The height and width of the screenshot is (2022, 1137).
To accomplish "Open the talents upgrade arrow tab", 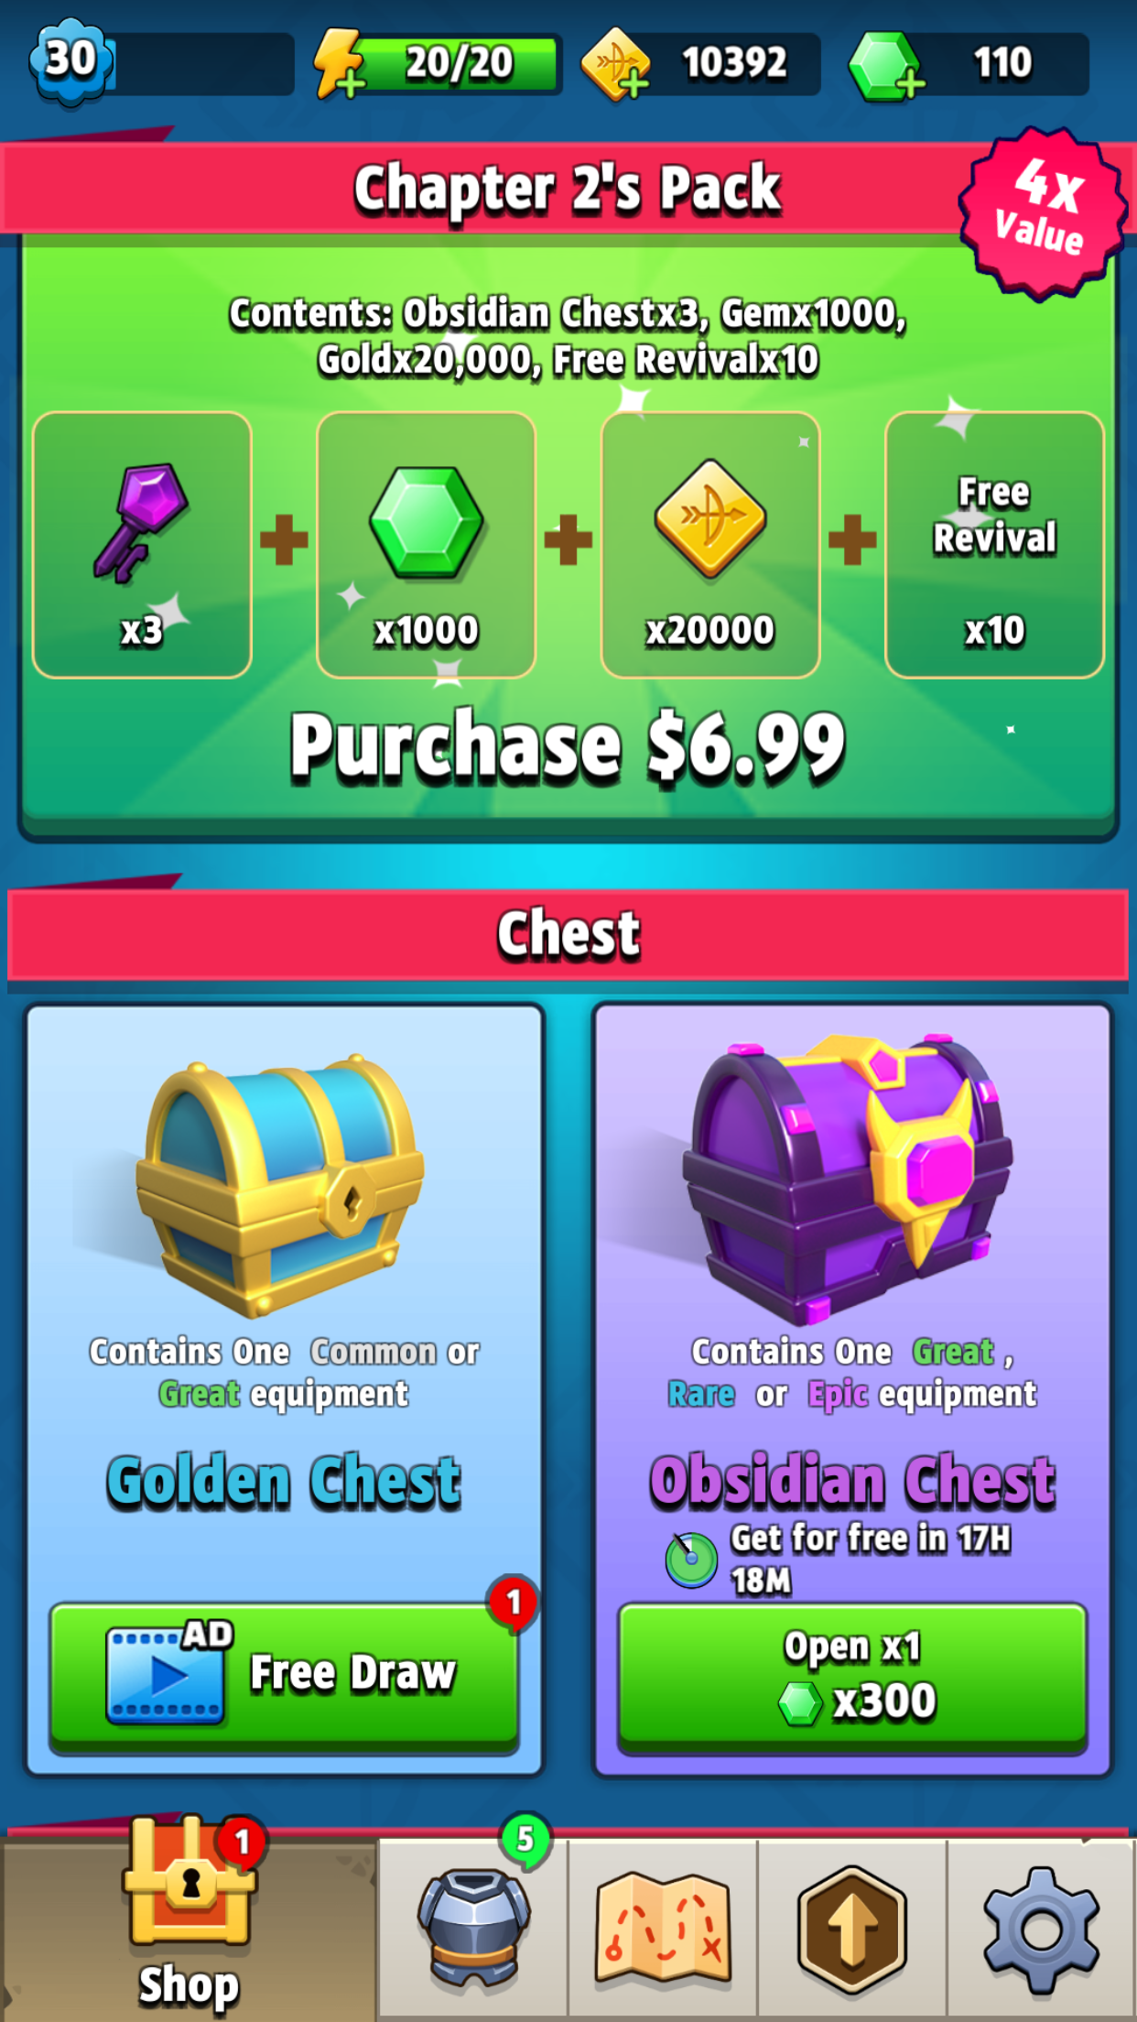I will pyautogui.click(x=852, y=1927).
